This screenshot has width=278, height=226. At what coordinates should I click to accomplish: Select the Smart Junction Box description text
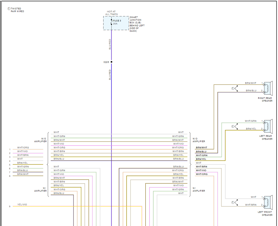pyautogui.click(x=137, y=24)
